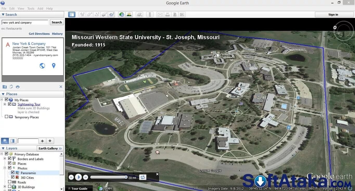Play the tour
Image resolution: width=355 pixels, height=191 pixels.
pos(78,177)
